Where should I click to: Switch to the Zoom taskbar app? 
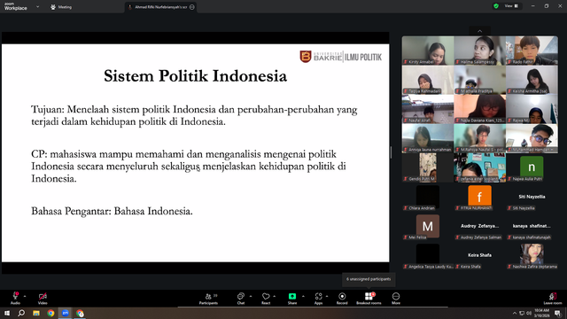(x=65, y=313)
